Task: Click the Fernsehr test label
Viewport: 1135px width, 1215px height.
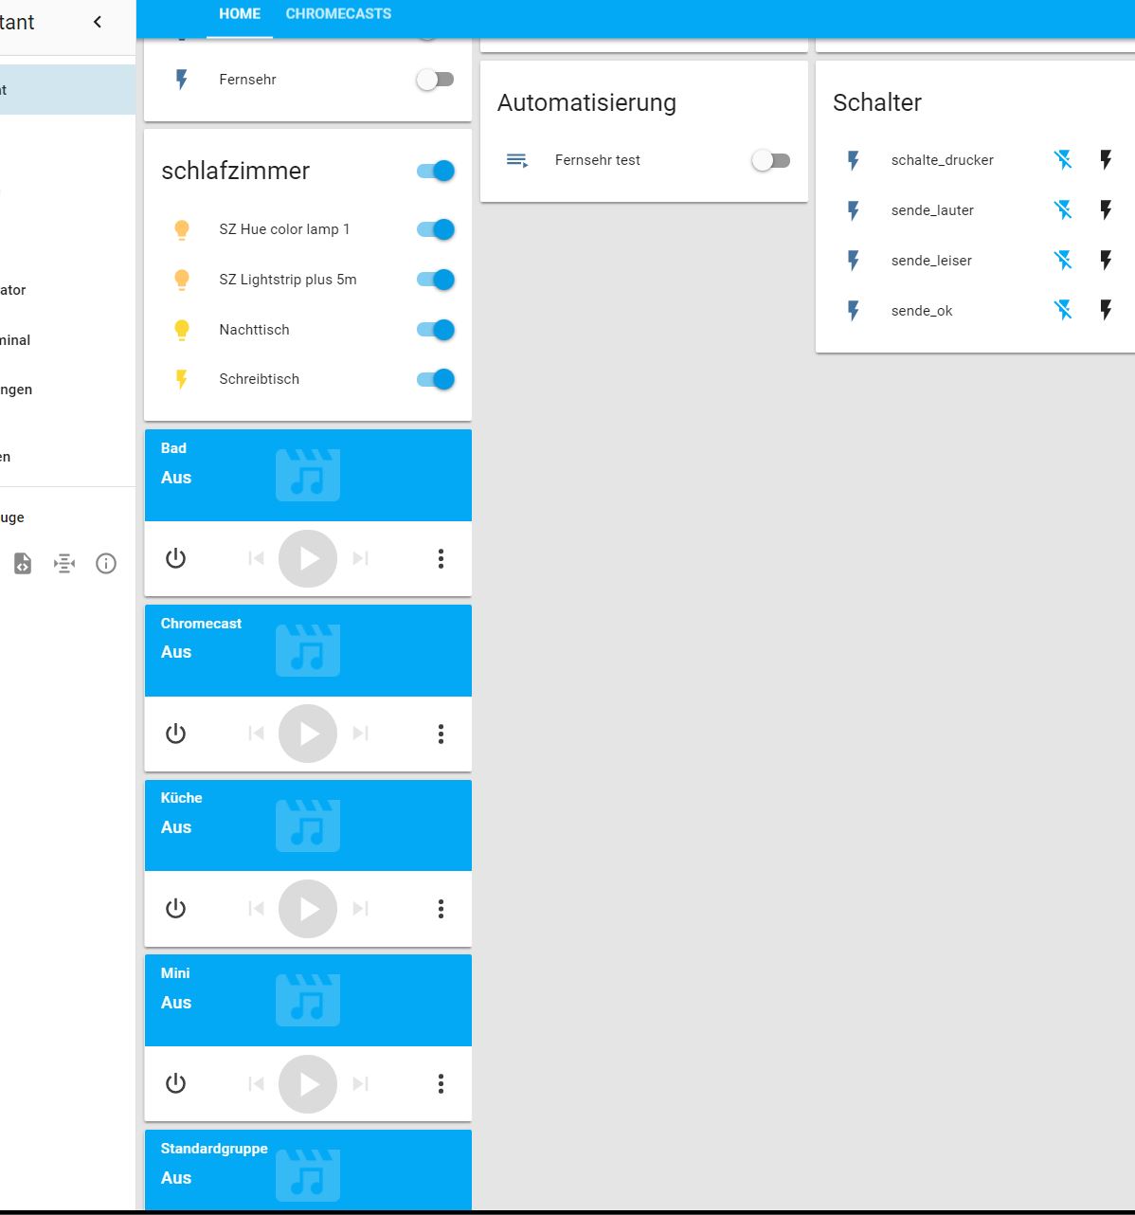Action: pos(598,160)
